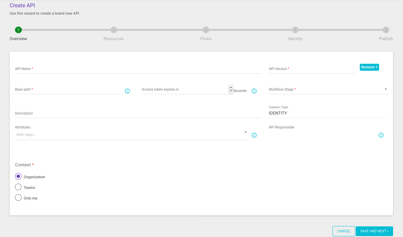Click the Access token expiry info icon
Screen dimensions: 403x237
(254, 91)
